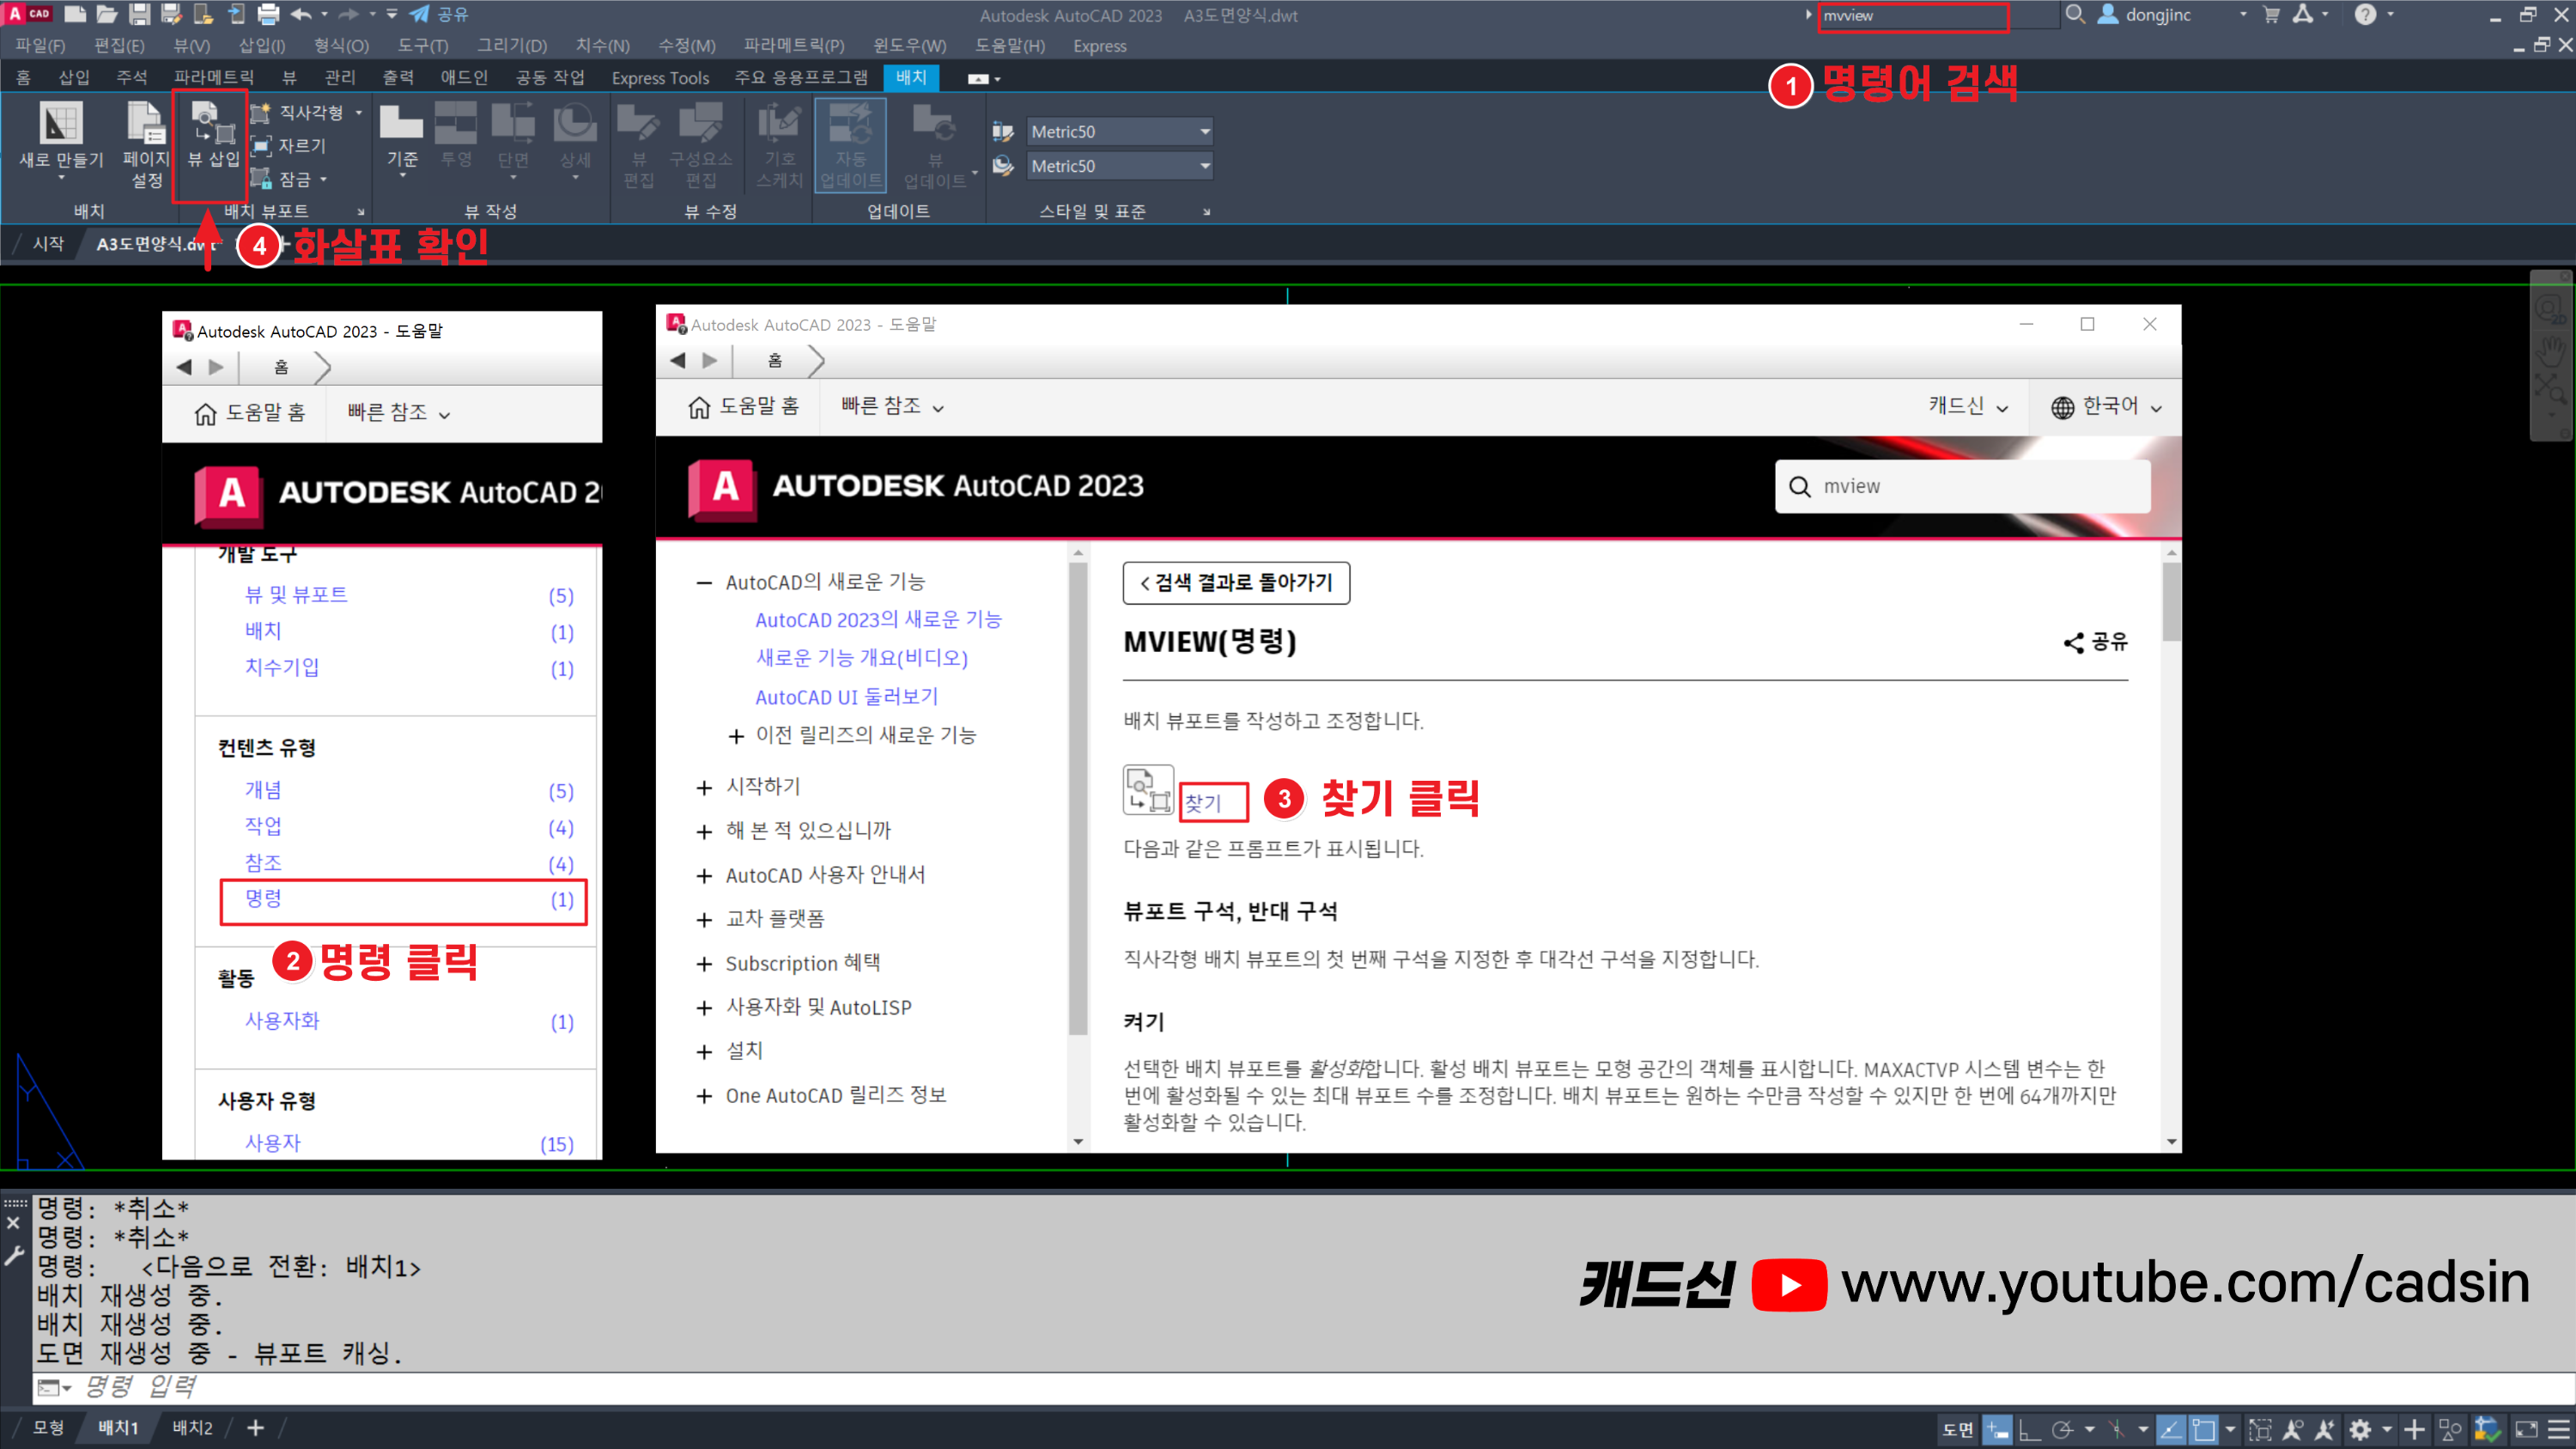Click the command line customize wrench icon
Viewport: 2576px width, 1449px height.
(x=14, y=1256)
